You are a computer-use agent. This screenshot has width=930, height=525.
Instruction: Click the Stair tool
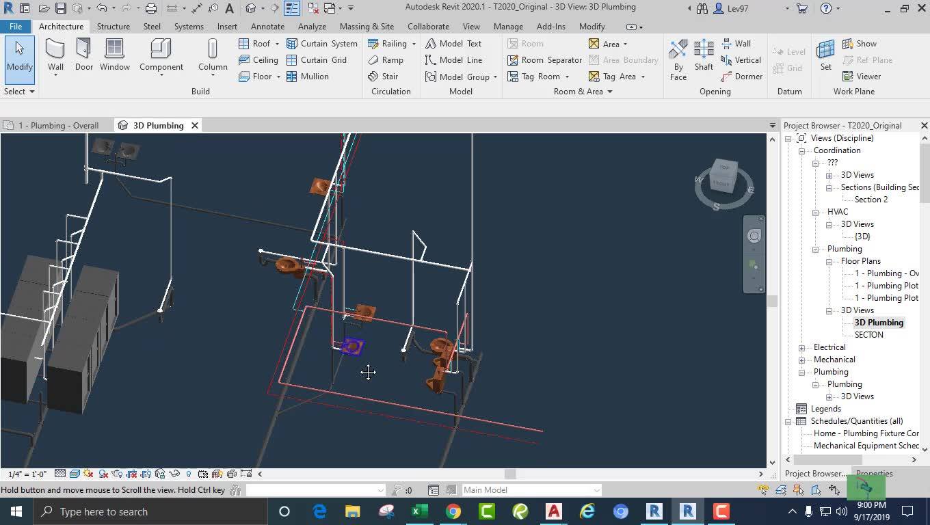click(x=383, y=77)
